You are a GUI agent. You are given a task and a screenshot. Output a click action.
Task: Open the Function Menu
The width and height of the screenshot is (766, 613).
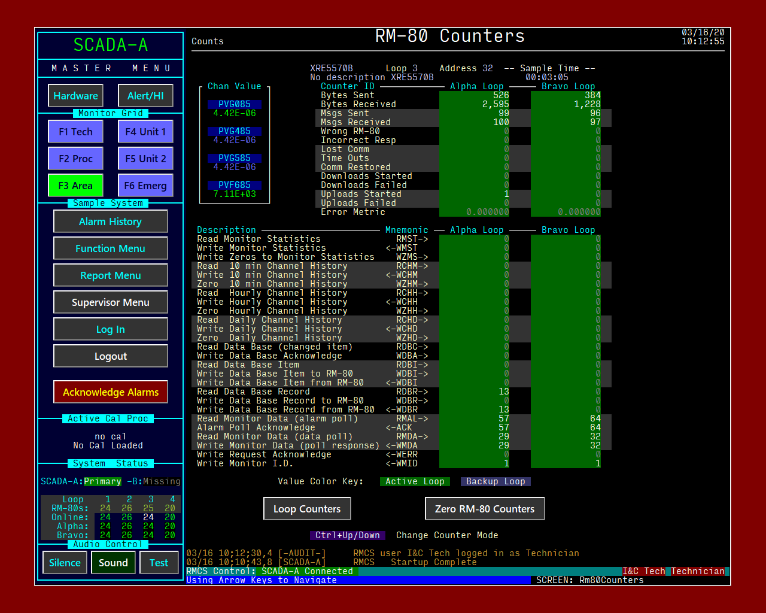(x=110, y=248)
